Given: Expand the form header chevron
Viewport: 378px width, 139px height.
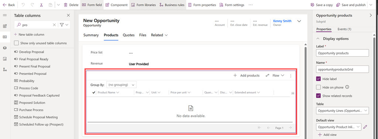Looking at the screenshot, I should click(x=299, y=21).
